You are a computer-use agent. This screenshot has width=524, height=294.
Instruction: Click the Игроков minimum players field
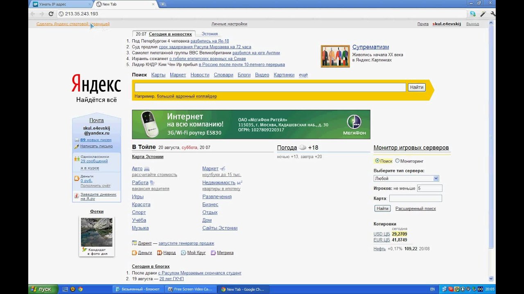pyautogui.click(x=429, y=188)
